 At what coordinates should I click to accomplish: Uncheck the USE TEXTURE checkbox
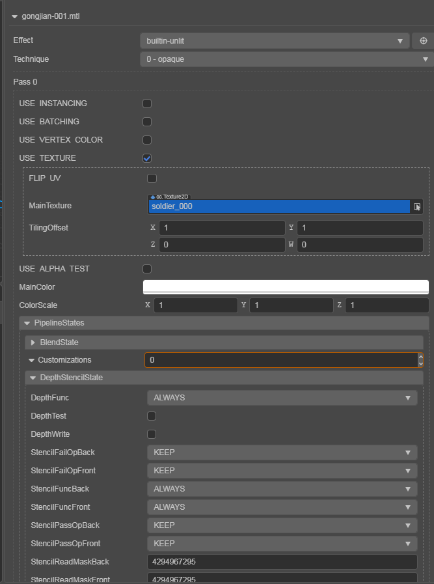[147, 158]
